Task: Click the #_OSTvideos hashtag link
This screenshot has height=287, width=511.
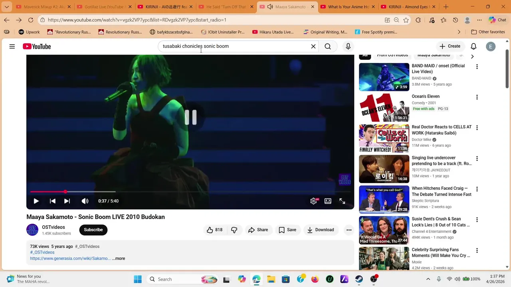Action: [42, 252]
